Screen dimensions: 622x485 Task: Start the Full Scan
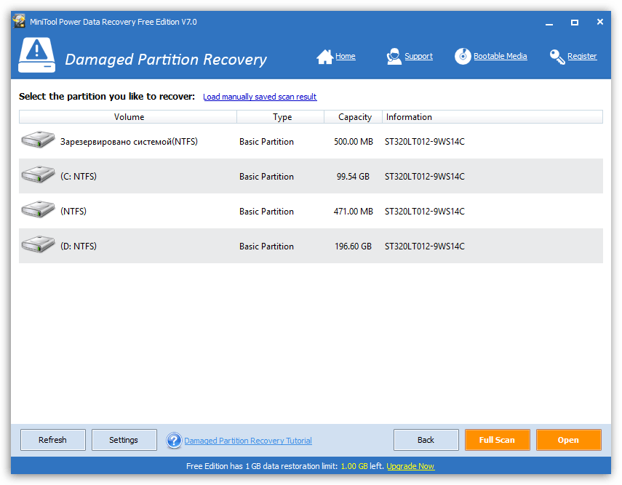[x=497, y=440]
